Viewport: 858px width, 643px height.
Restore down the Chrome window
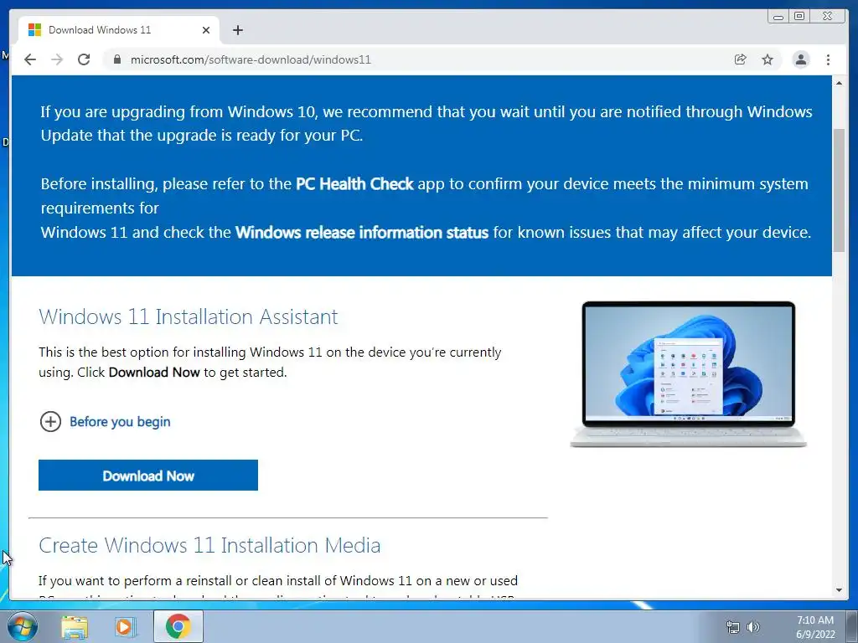pos(799,17)
